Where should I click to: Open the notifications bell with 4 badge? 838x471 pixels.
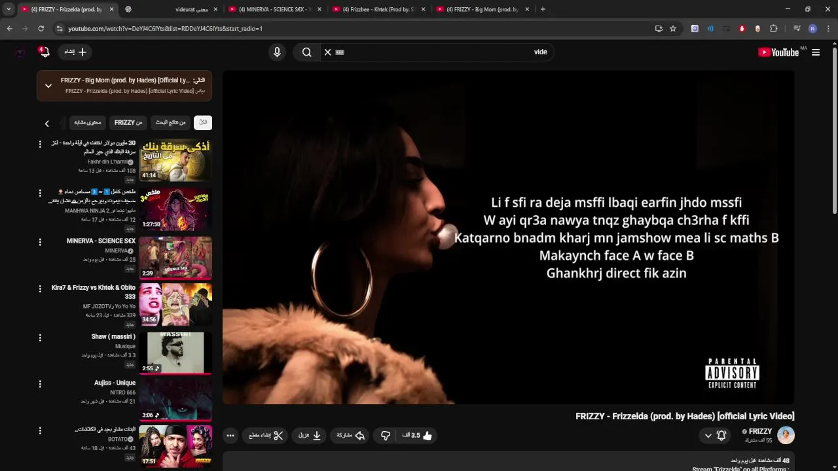point(44,52)
